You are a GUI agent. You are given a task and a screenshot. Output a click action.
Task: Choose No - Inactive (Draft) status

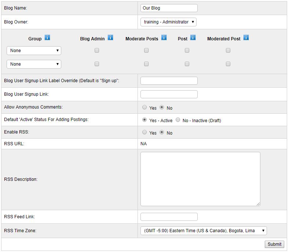tap(178, 120)
